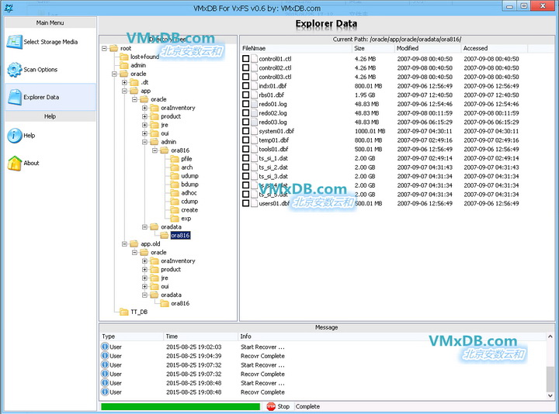Select the highlighted ora816 tree item

click(x=180, y=236)
